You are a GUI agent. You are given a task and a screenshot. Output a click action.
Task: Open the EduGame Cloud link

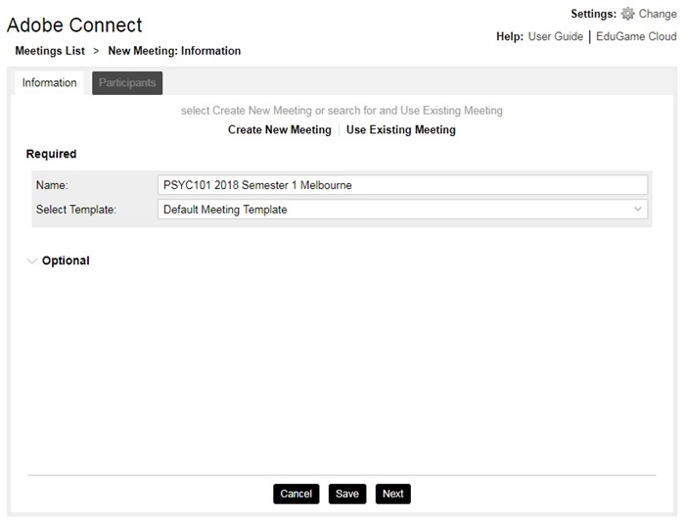tap(636, 36)
